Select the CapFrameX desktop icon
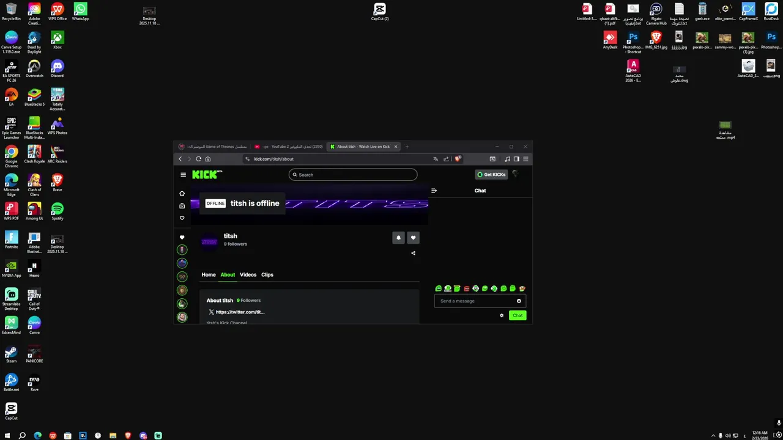The width and height of the screenshot is (783, 440). [748, 12]
